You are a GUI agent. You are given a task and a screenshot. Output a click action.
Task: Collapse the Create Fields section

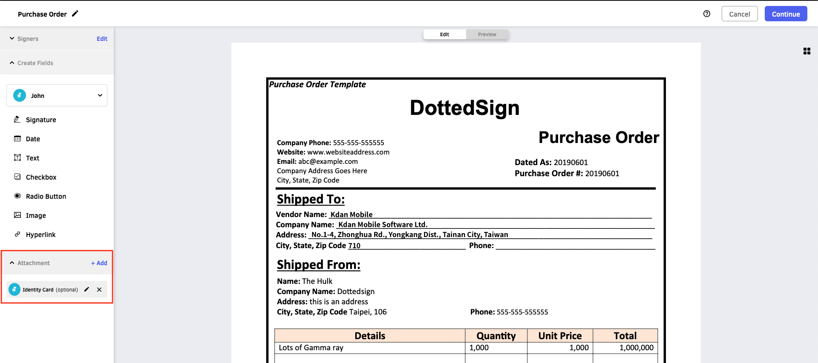pyautogui.click(x=12, y=63)
